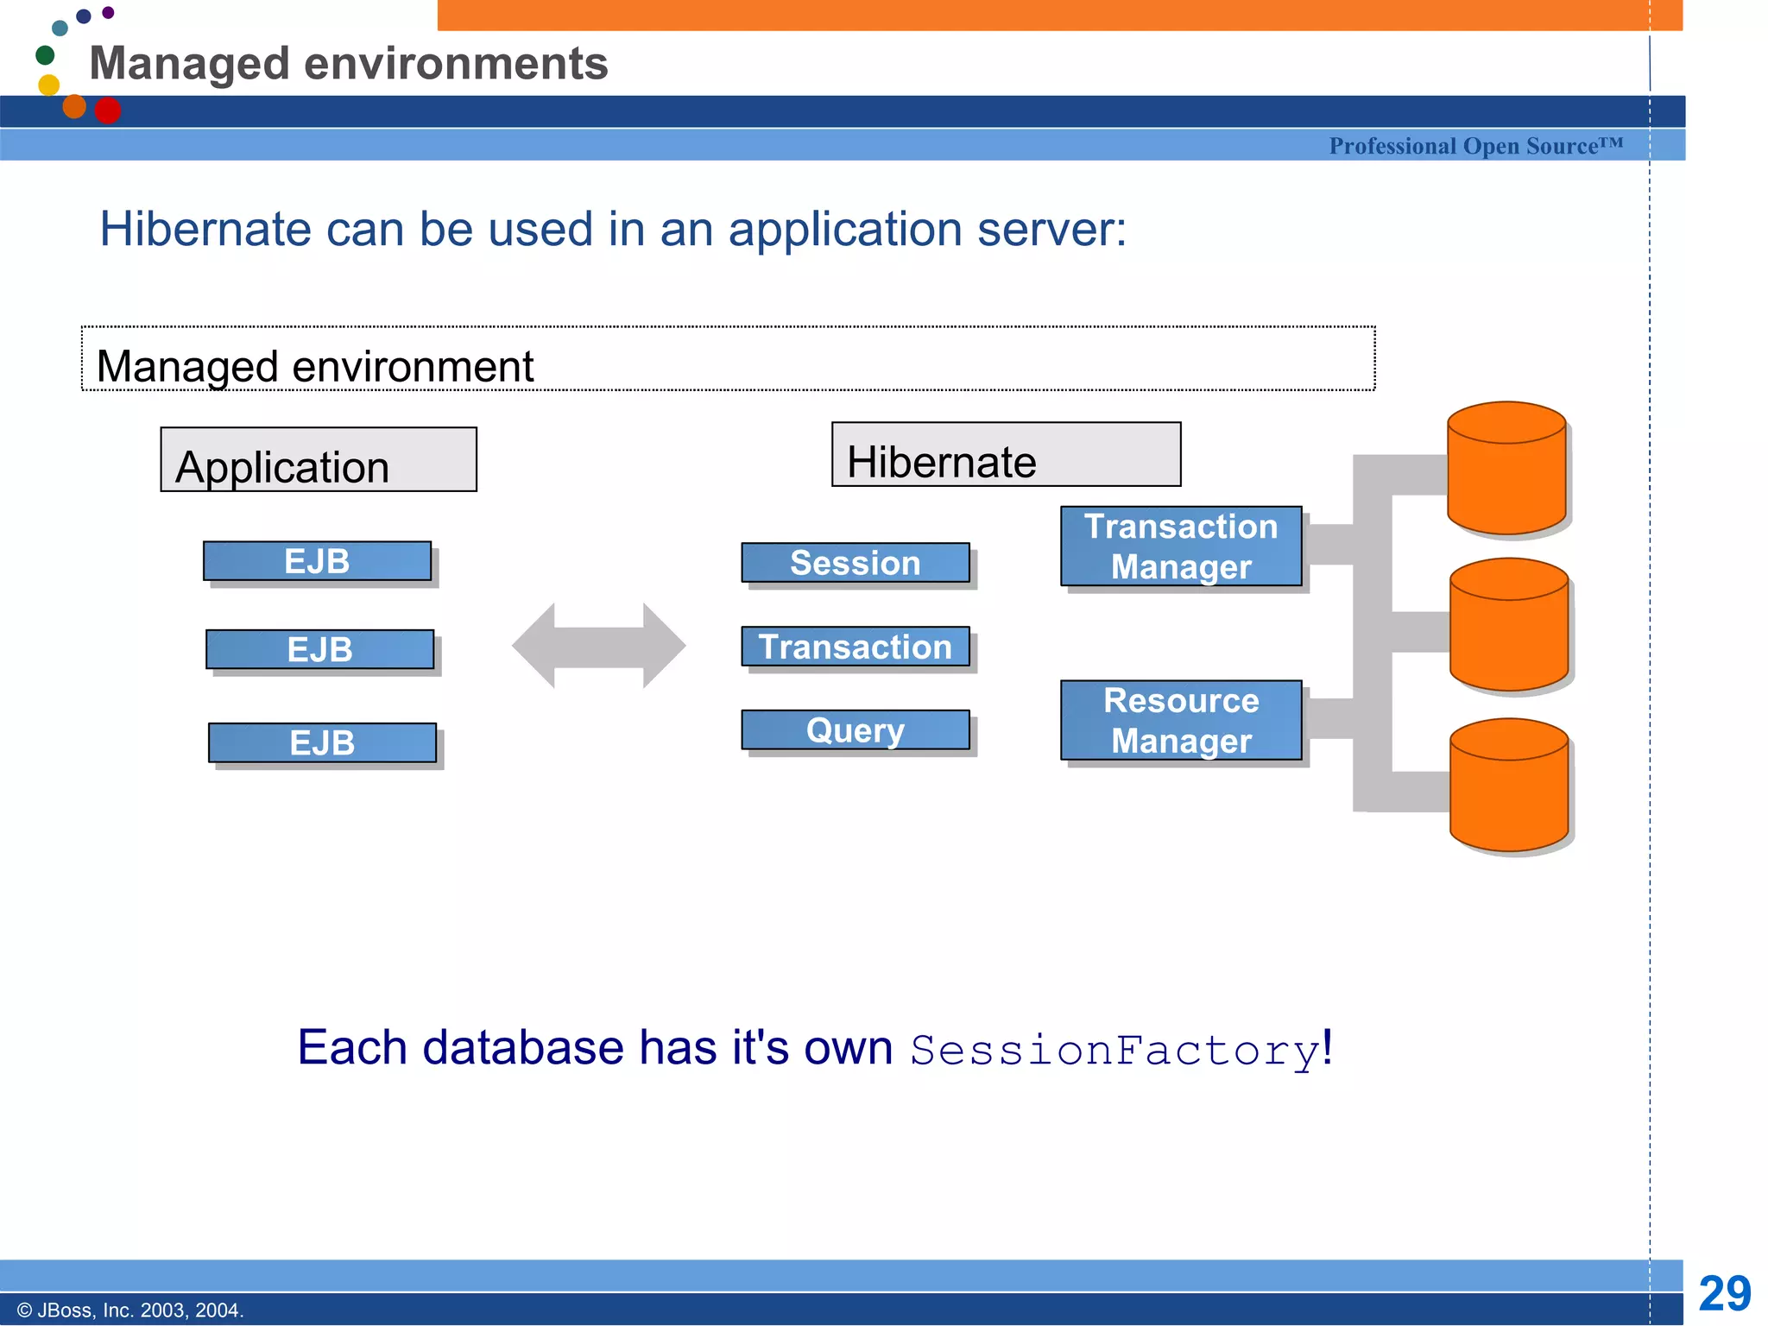Click the Query box
The image size is (1768, 1326).
pos(855,730)
